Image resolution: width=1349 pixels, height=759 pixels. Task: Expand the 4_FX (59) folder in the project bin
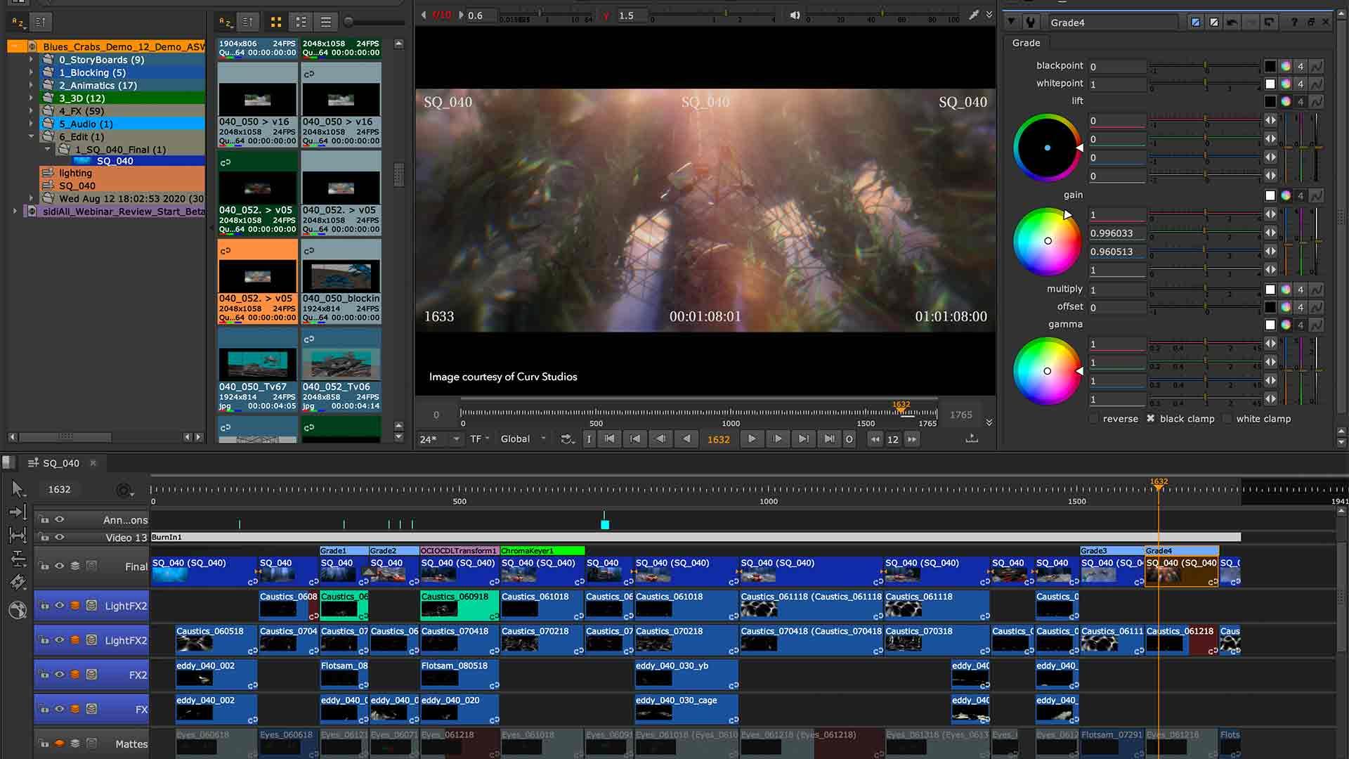pos(31,110)
